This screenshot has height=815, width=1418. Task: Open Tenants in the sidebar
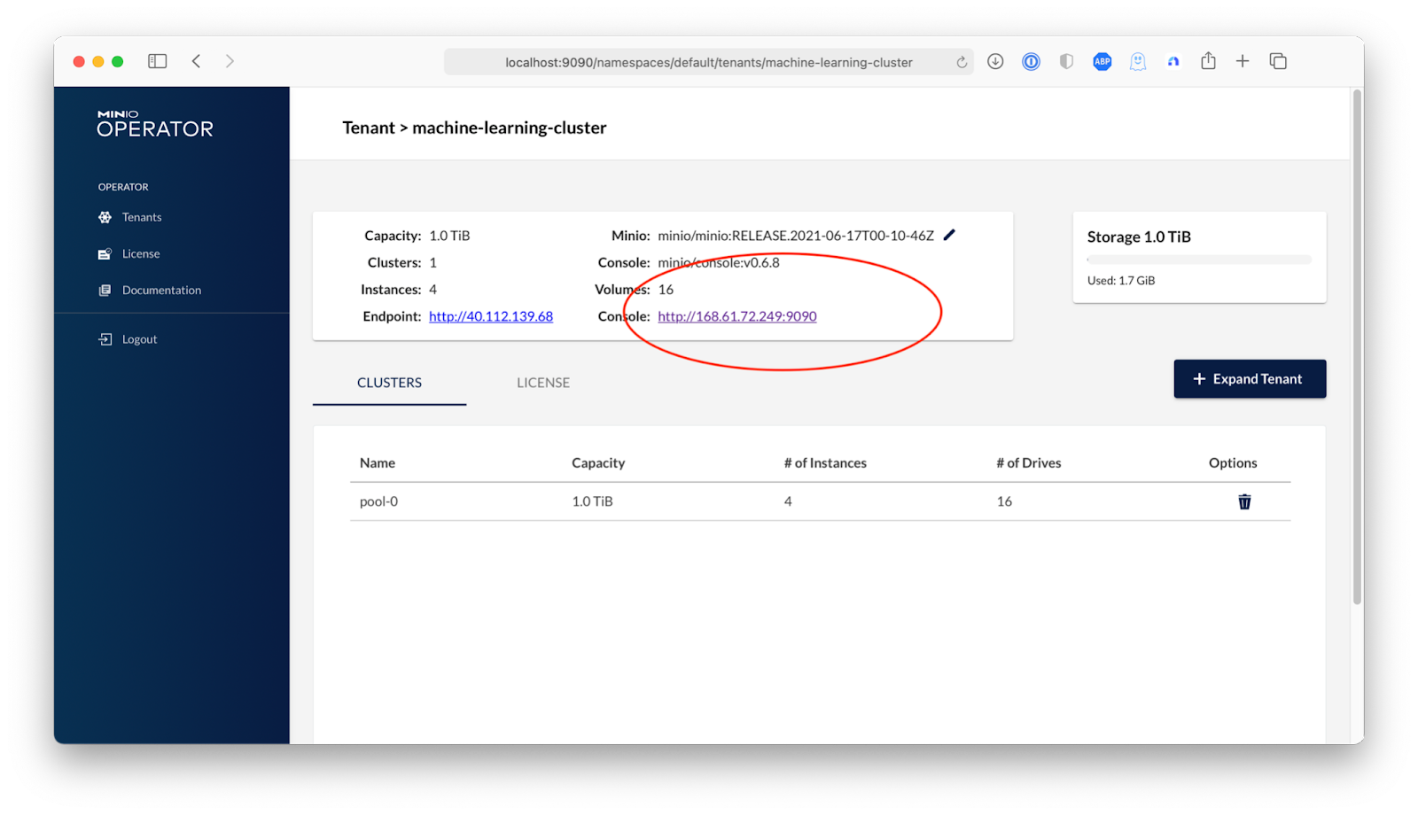142,217
